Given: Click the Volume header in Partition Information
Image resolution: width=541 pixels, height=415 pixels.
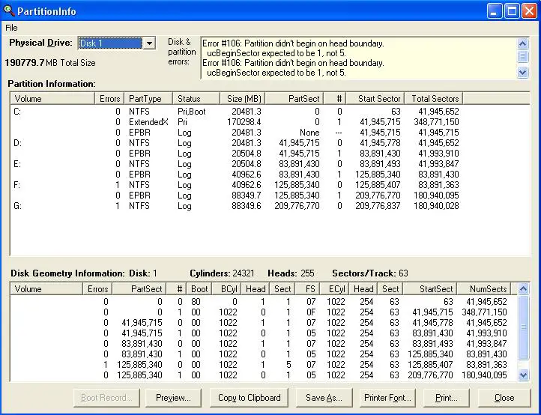Looking at the screenshot, I should [52, 99].
